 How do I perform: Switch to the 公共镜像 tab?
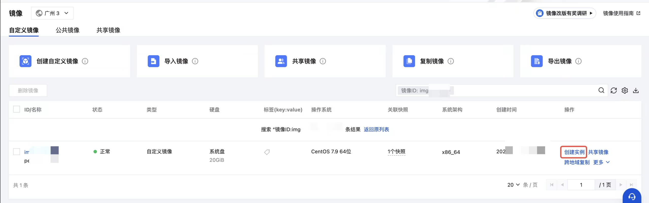click(x=67, y=30)
